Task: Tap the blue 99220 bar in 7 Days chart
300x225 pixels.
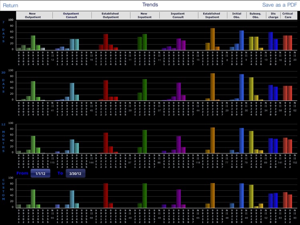Action: pos(242,40)
